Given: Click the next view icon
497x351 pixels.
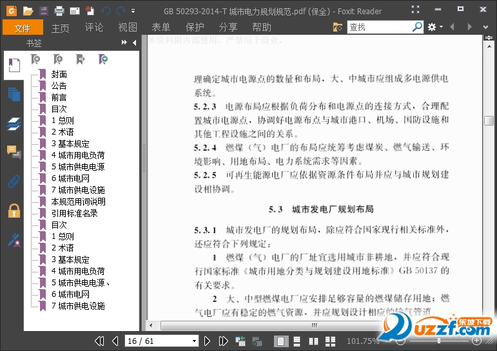Looking at the screenshot, I should pyautogui.click(x=257, y=341).
